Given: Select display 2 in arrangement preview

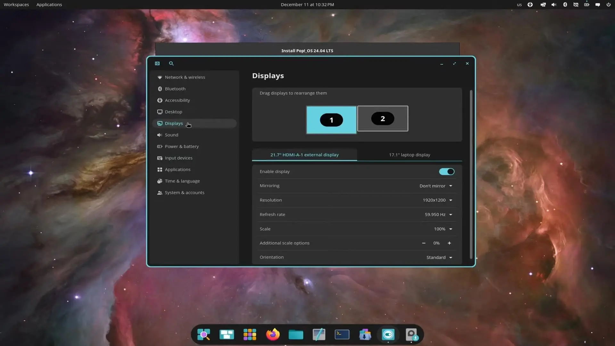Looking at the screenshot, I should [383, 119].
